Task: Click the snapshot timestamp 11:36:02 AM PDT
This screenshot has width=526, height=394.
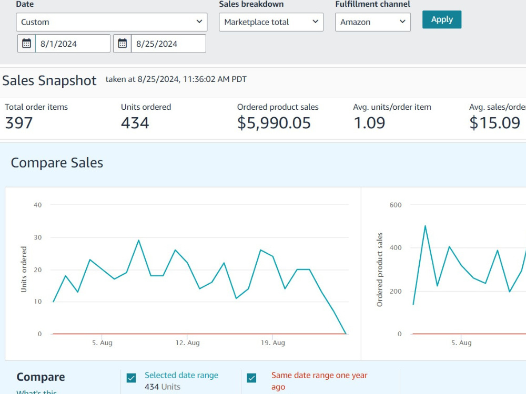Action: [x=215, y=79]
